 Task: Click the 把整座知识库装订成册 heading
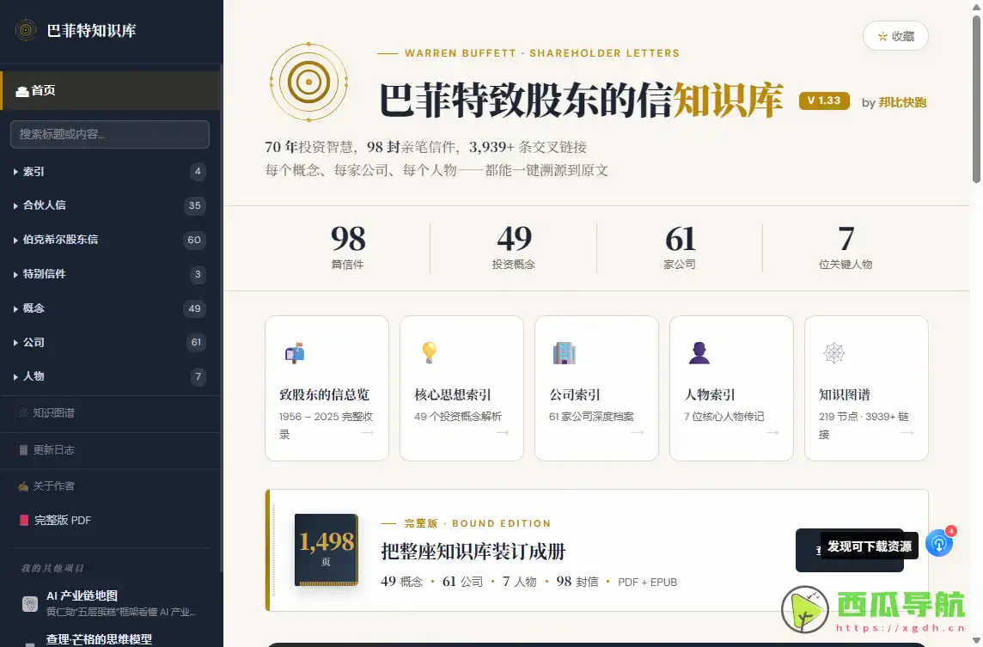[473, 552]
